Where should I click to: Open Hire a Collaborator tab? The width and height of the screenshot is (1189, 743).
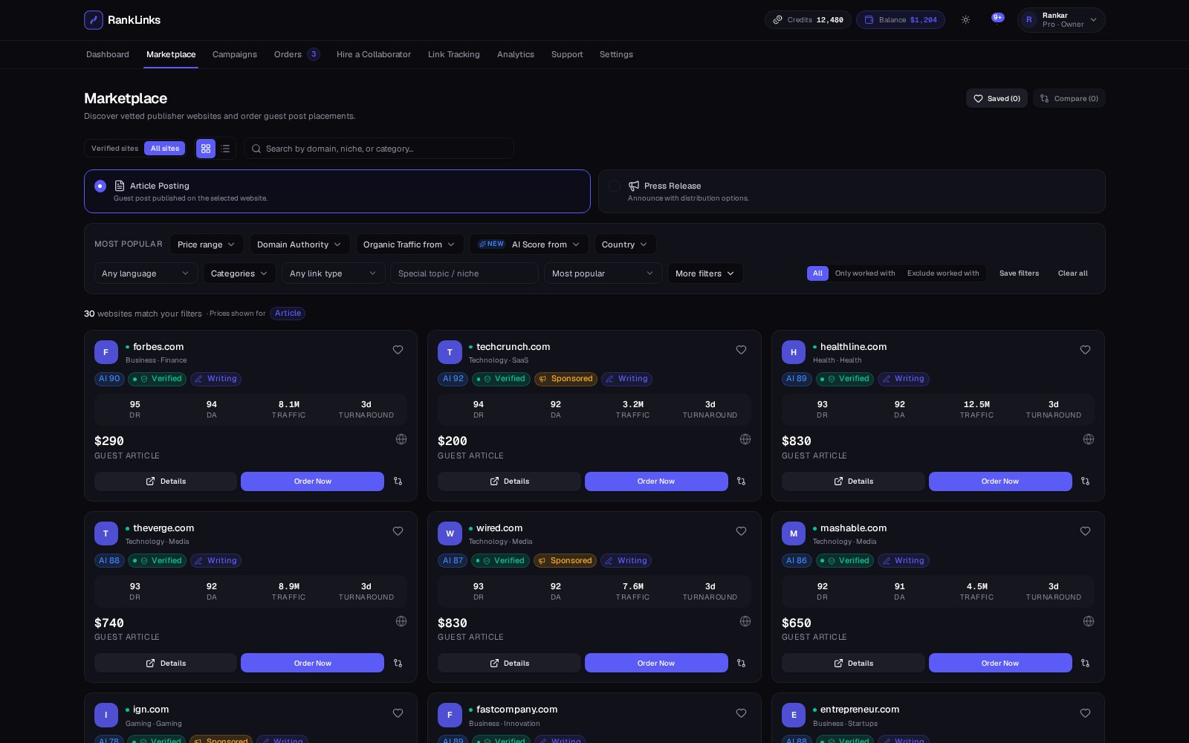(374, 54)
